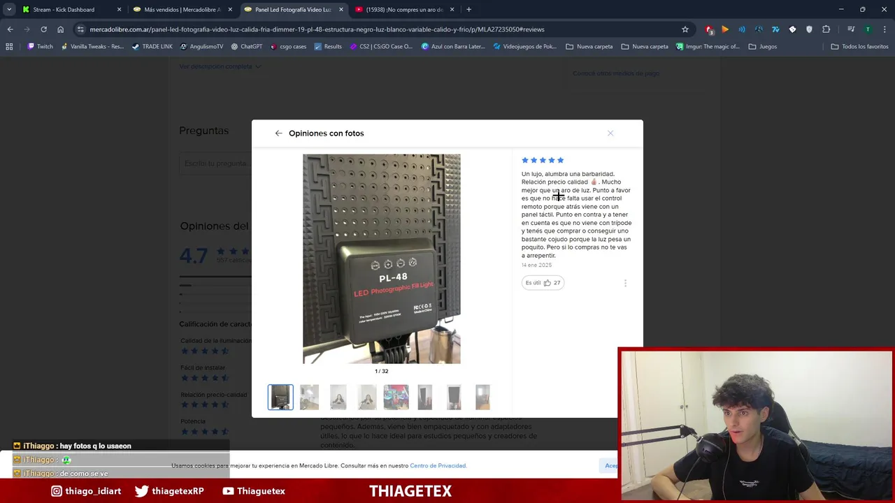Open the blue sound-waves extension
895x503 pixels.
(742, 29)
